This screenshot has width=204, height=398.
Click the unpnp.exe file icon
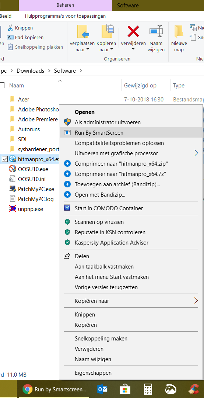[x=13, y=209]
